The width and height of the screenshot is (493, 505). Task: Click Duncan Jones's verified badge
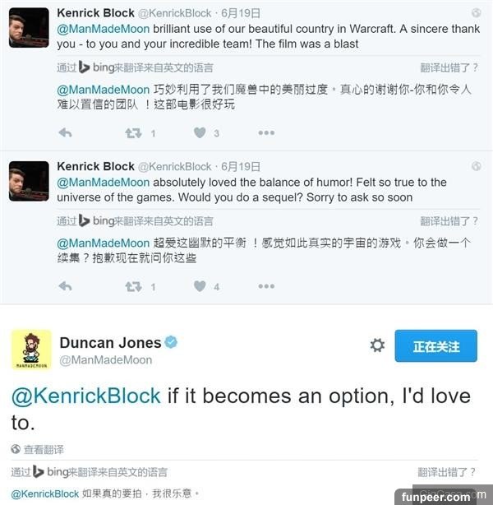pyautogui.click(x=171, y=342)
